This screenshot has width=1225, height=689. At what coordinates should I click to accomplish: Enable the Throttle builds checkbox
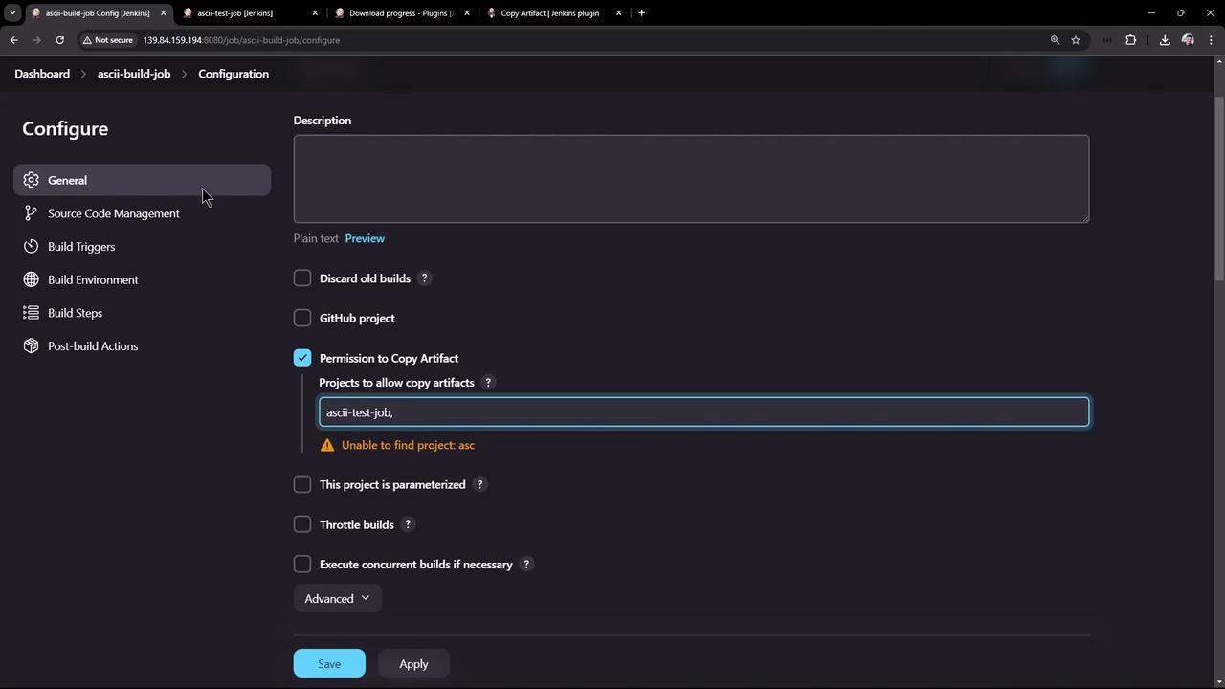pos(302,524)
